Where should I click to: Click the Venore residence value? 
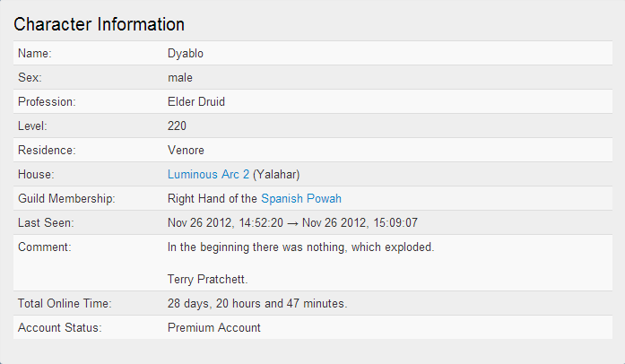pyautogui.click(x=186, y=151)
